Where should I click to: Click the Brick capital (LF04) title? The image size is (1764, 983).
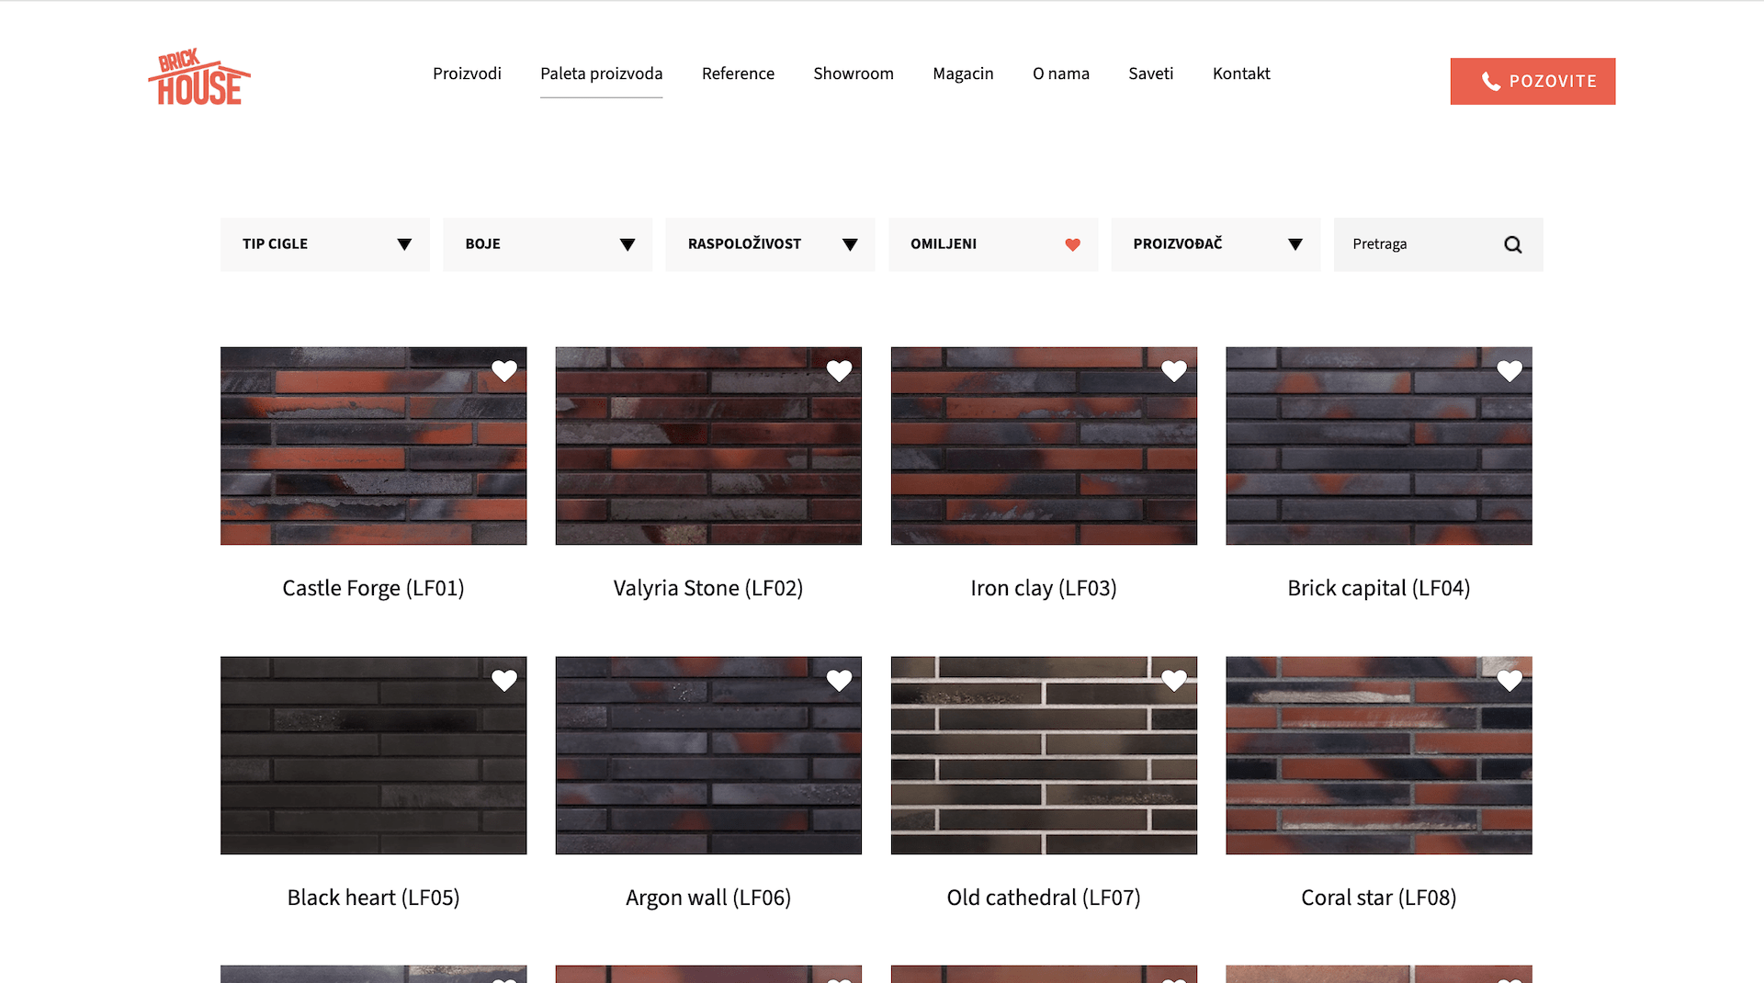(x=1379, y=588)
